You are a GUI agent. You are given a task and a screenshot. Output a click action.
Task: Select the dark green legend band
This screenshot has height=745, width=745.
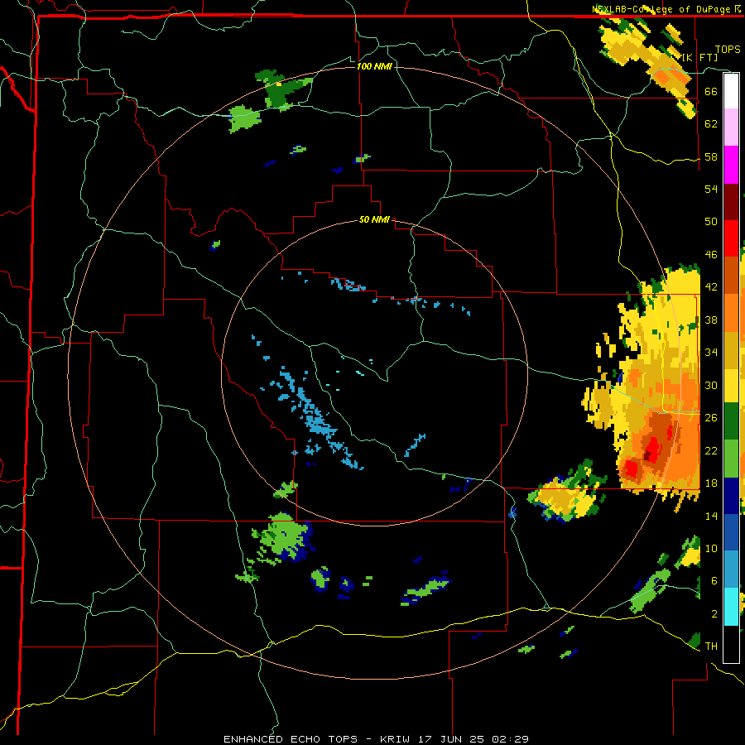point(731,421)
